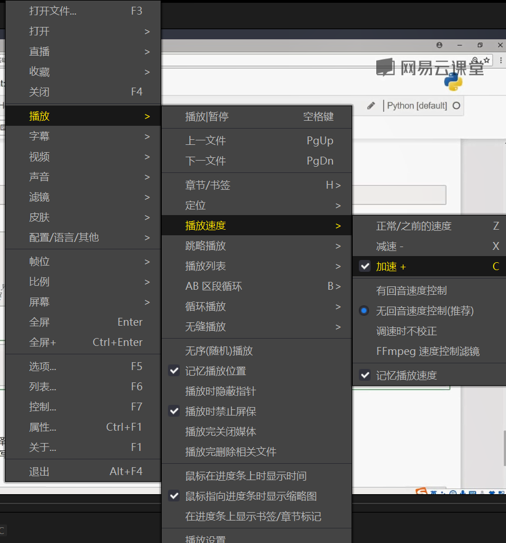Click the pencil edit icon beside Python [default]
The width and height of the screenshot is (506, 543).
(371, 106)
